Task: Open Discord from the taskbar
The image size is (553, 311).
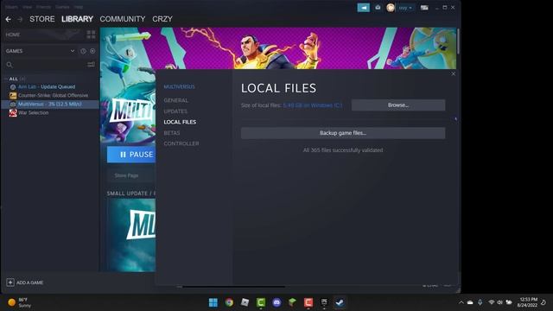Action: [x=276, y=302]
